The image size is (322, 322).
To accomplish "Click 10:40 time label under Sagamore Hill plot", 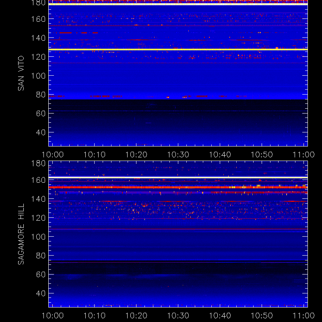I will 220,316.
